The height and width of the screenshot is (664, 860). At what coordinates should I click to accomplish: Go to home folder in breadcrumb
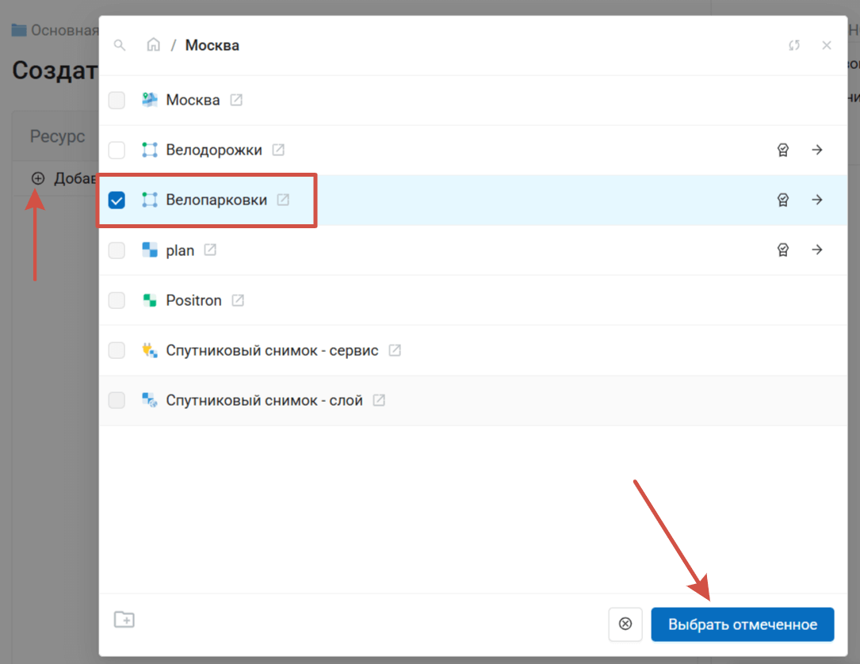(154, 45)
